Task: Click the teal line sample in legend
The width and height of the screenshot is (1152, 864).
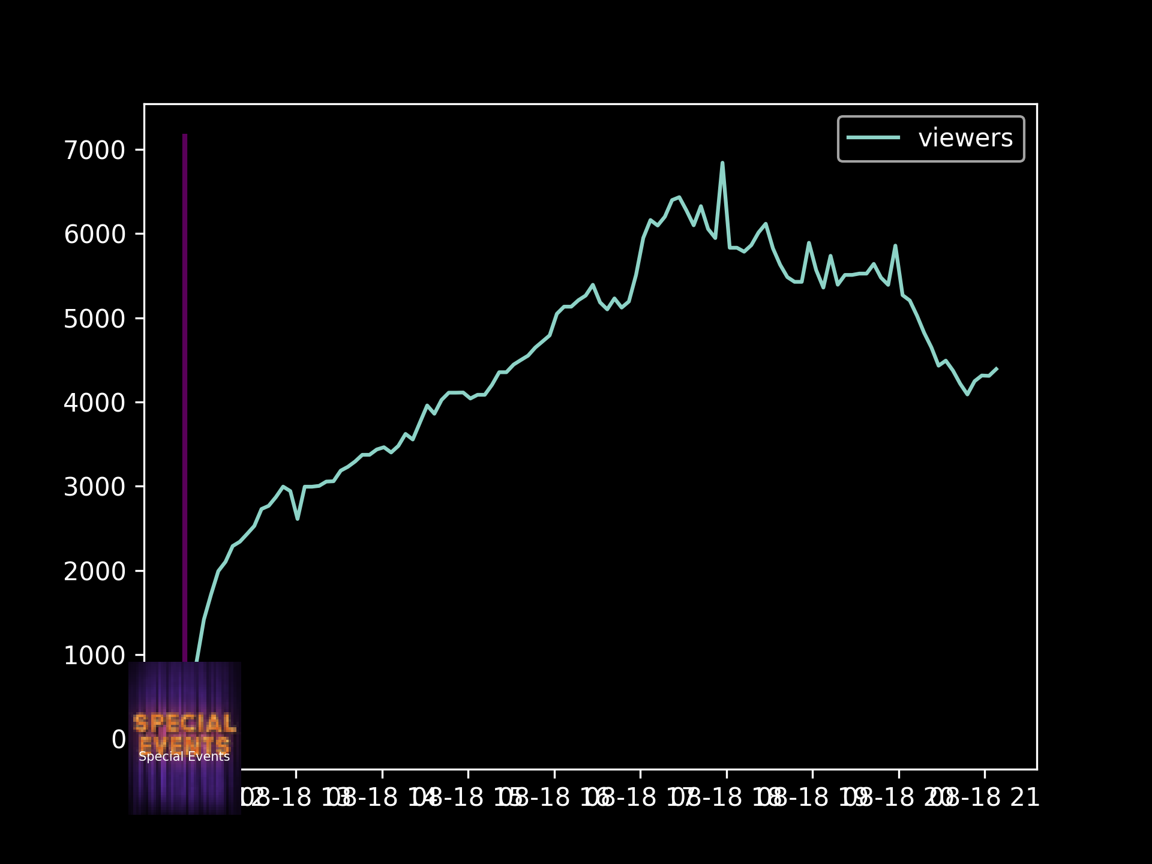Action: click(x=873, y=139)
